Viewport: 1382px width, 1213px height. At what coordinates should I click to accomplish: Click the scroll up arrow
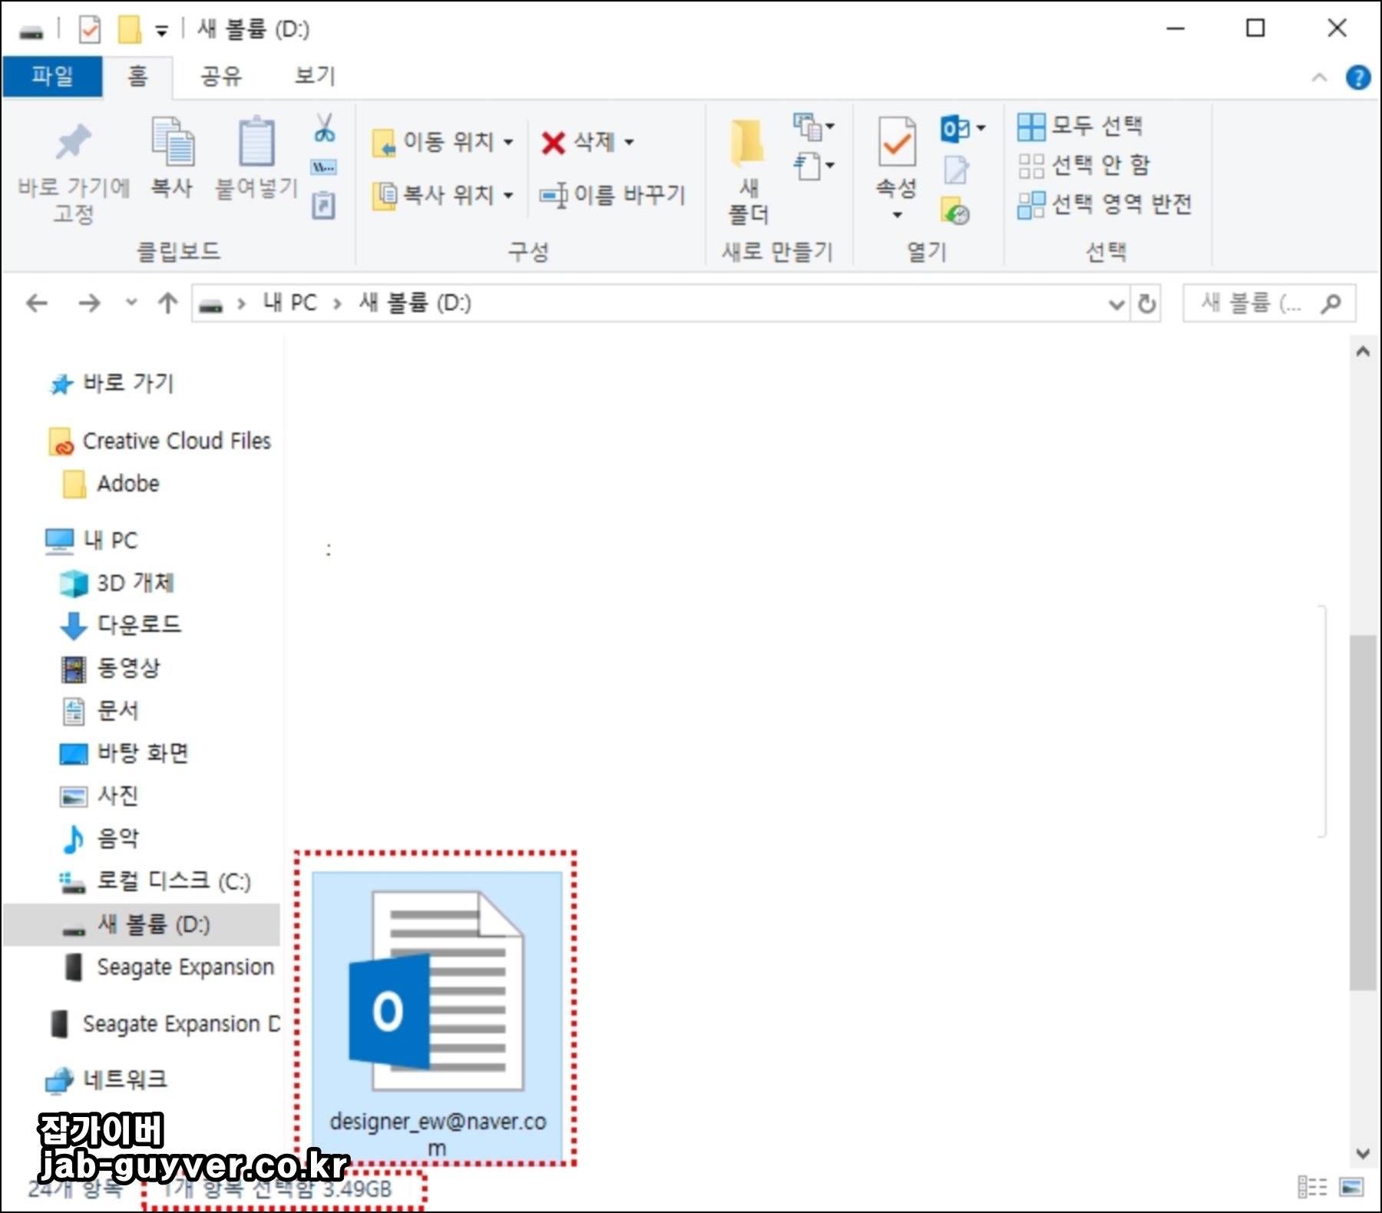1363,352
